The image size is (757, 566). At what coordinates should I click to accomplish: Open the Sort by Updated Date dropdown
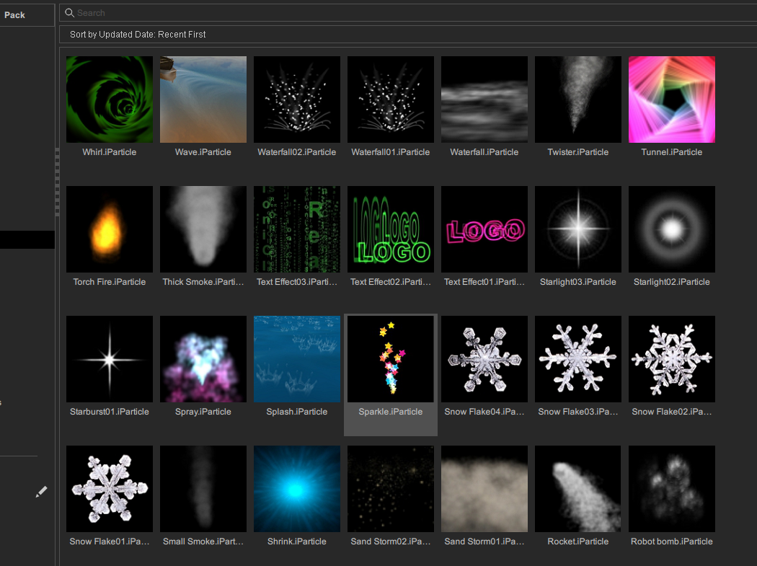point(138,35)
